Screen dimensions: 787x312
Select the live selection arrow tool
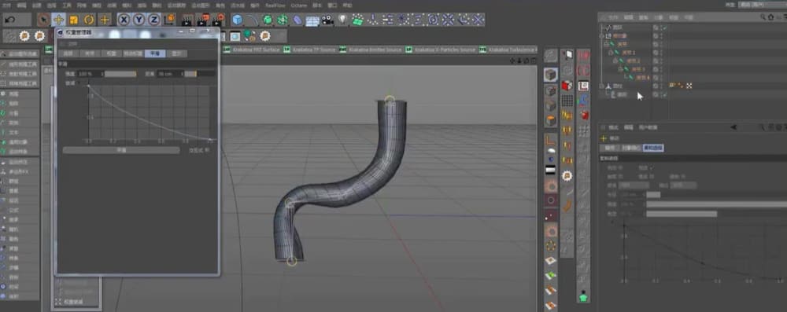(44, 20)
